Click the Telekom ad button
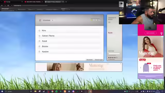Image resolution: width=165 pixels, height=93 pixels. point(150,33)
